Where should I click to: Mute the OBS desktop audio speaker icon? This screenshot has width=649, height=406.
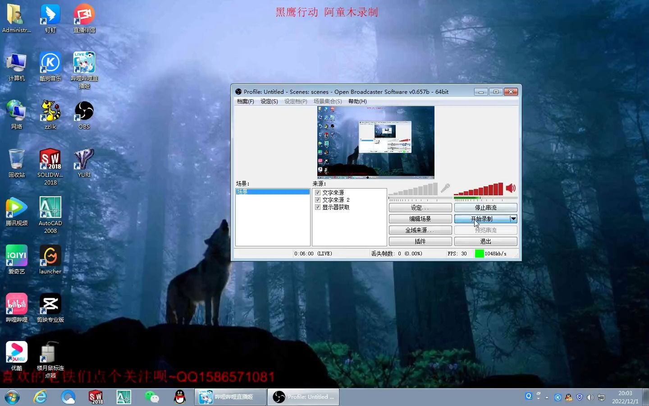coord(511,188)
